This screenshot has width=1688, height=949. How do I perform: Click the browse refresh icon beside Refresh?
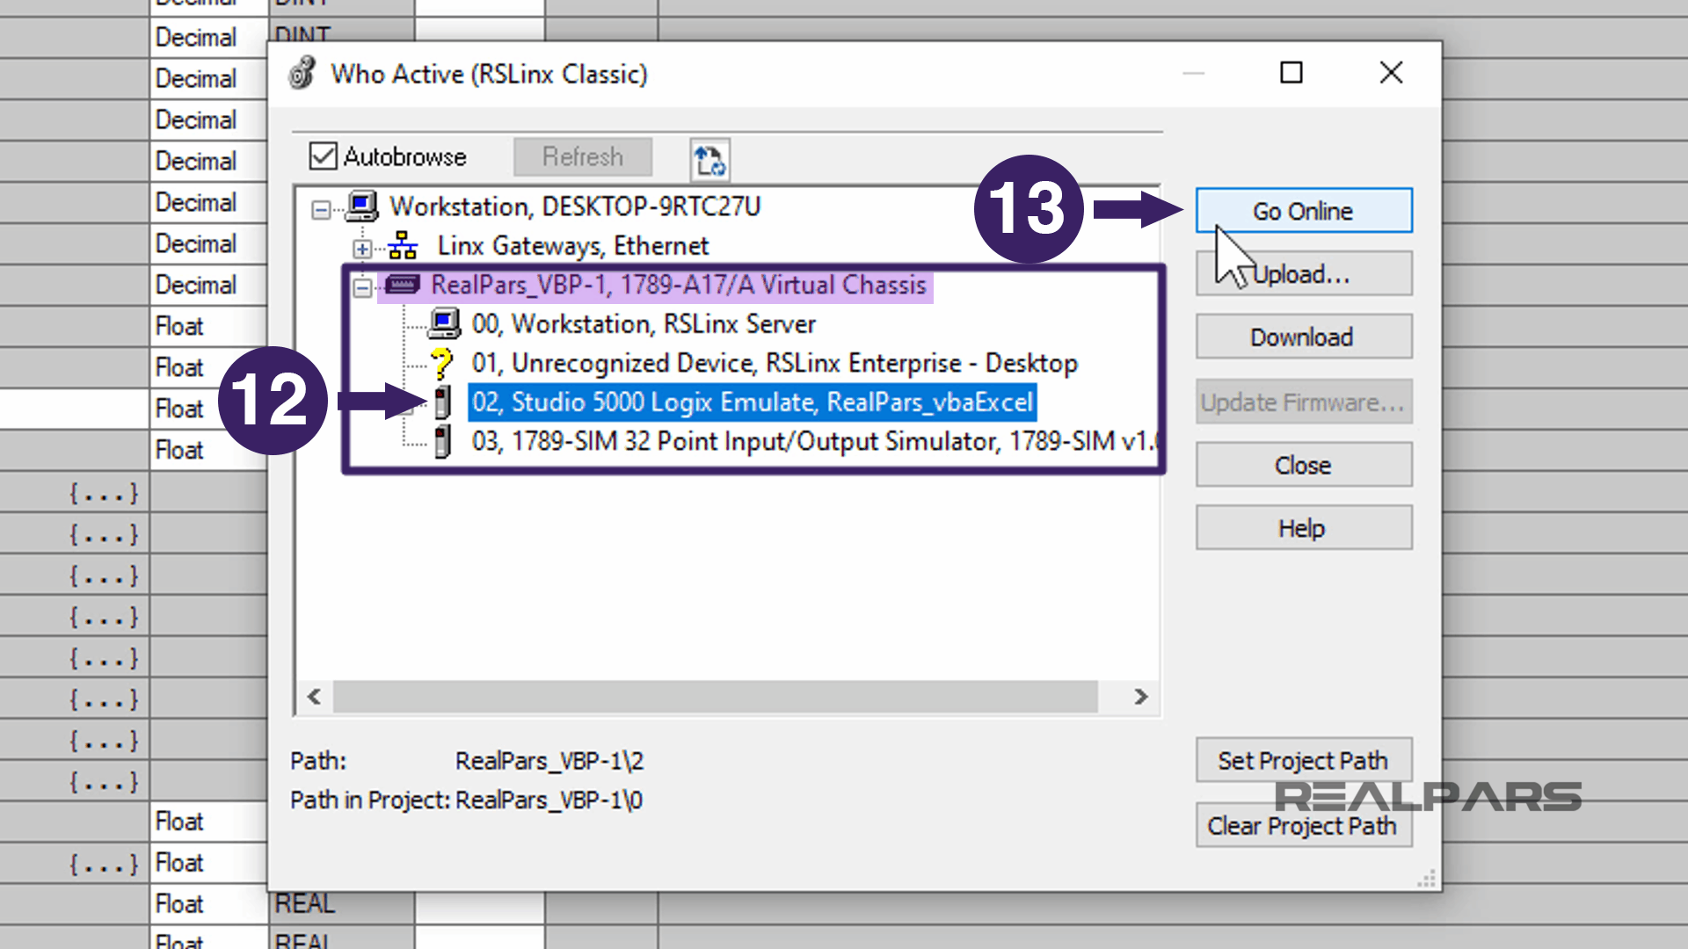[x=709, y=159]
